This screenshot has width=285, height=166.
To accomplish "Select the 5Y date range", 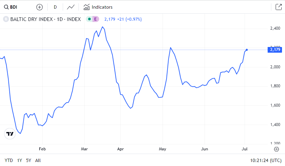I will pyautogui.click(x=29, y=160).
